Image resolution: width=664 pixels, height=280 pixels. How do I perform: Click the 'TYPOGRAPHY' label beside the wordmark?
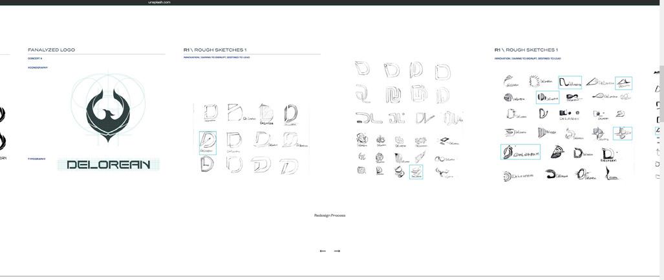tap(36, 159)
